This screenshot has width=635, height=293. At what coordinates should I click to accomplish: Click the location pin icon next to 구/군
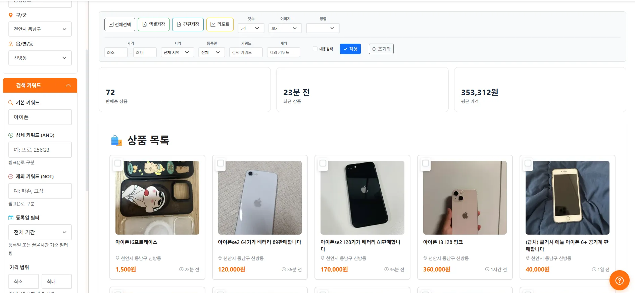coord(11,15)
